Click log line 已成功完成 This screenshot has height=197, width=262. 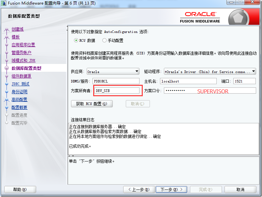pos(80,146)
